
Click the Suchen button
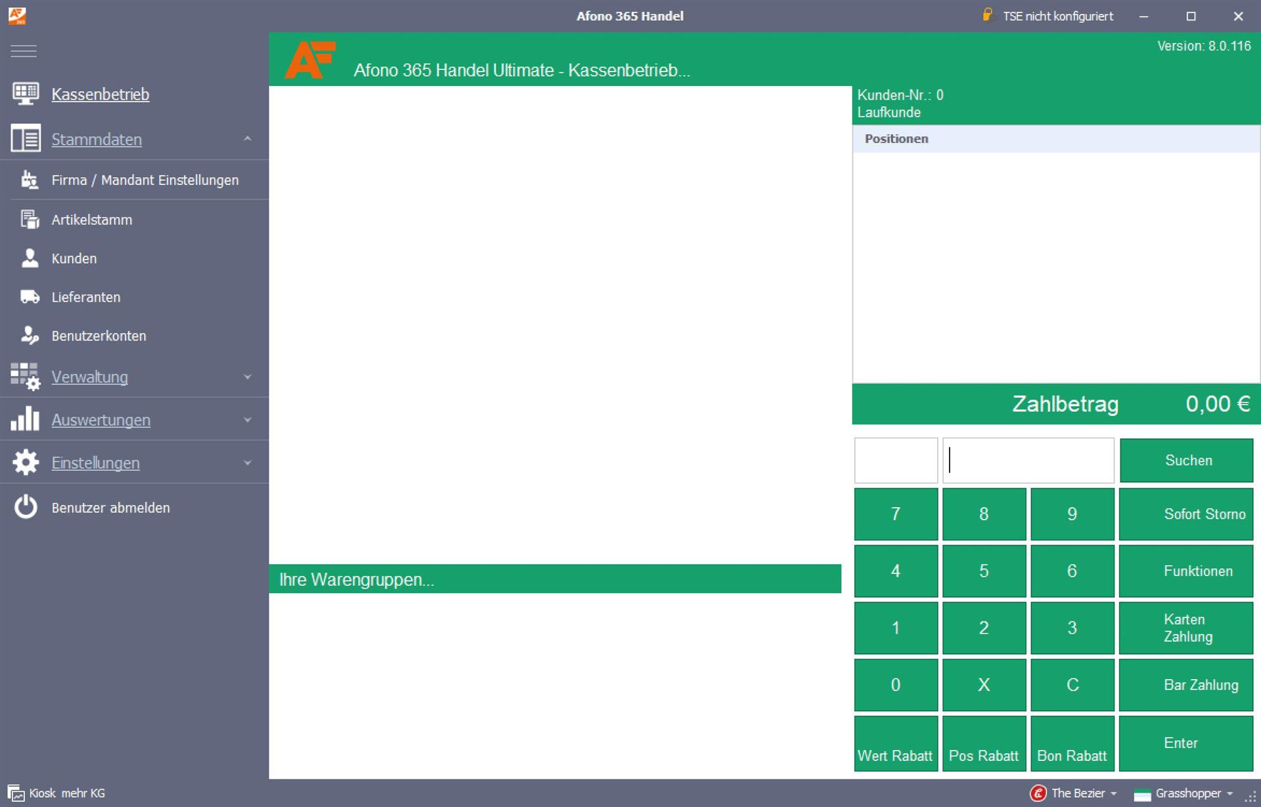pos(1187,460)
